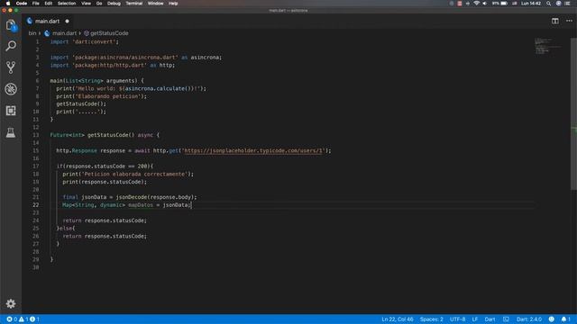Click mapDatos variable on line 22
Viewport: 577px width, 324px height.
(x=141, y=205)
